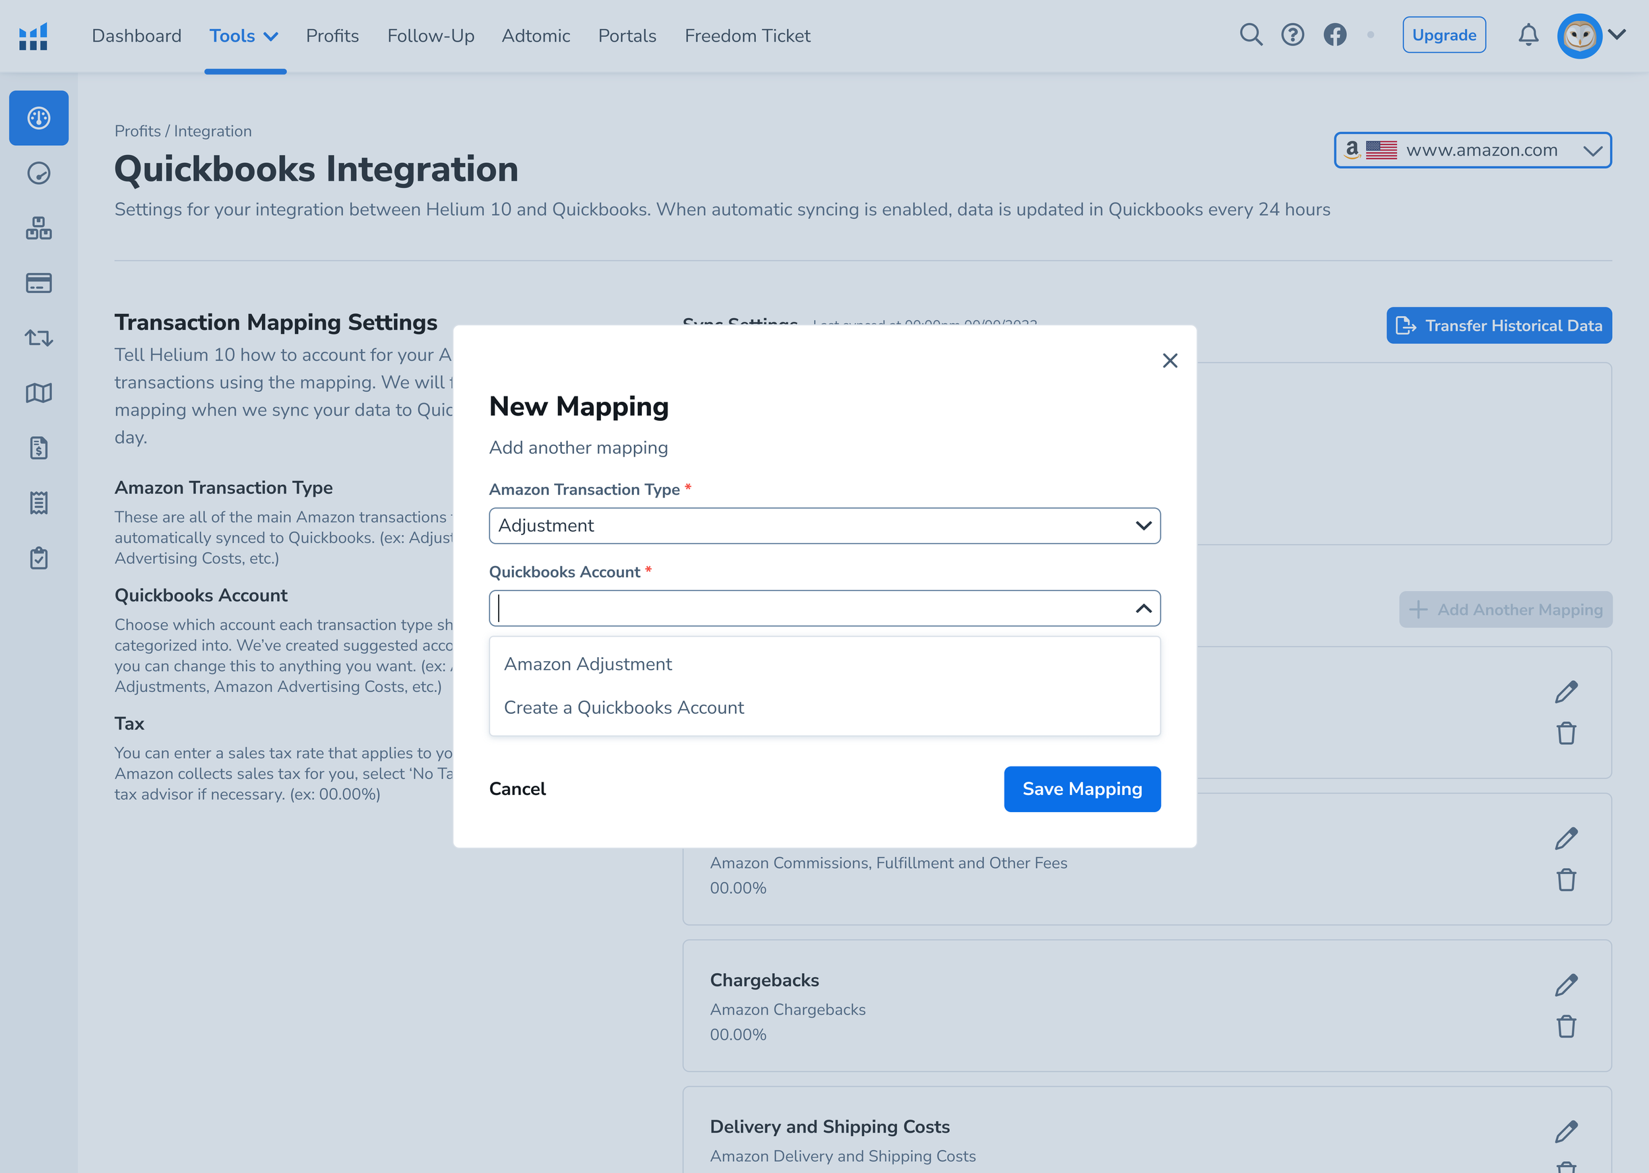Click the map icon in sidebar

click(x=39, y=393)
